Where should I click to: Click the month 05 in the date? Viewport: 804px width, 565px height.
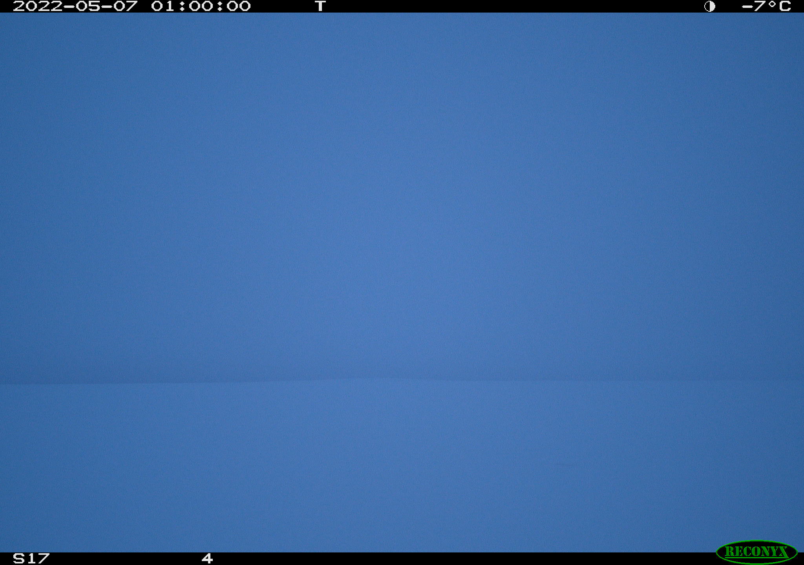[88, 6]
